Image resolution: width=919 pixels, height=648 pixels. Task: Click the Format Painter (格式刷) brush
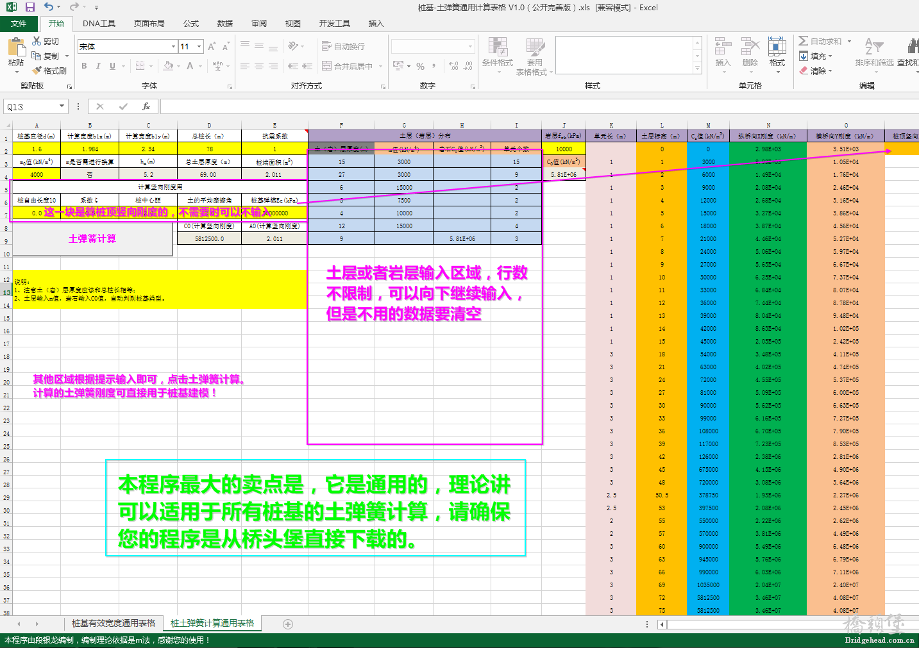(37, 71)
